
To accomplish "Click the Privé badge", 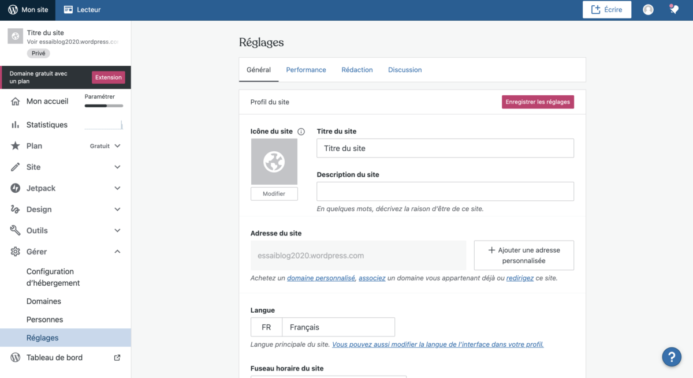I will click(x=39, y=53).
